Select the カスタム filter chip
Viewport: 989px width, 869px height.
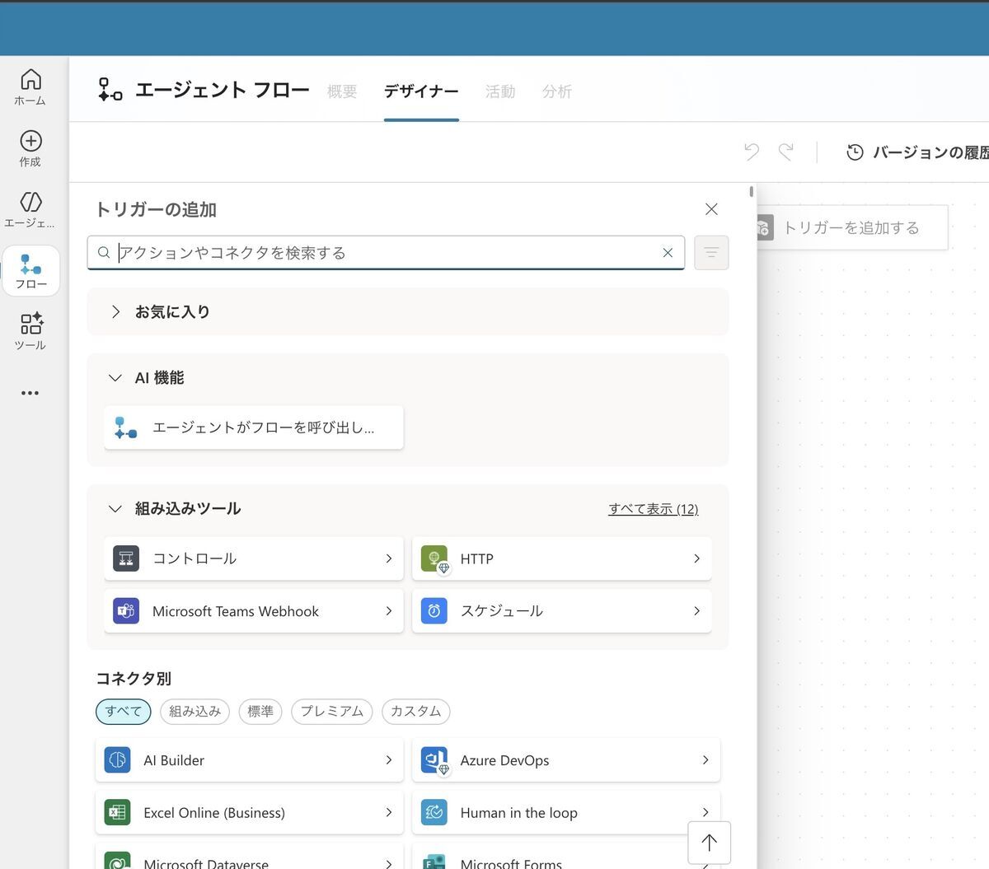416,712
